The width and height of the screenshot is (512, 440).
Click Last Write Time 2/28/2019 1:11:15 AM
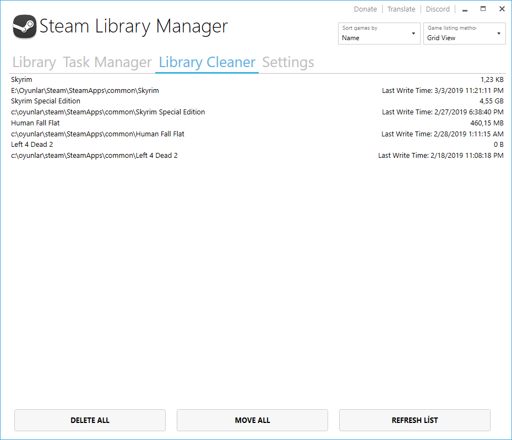click(x=443, y=134)
